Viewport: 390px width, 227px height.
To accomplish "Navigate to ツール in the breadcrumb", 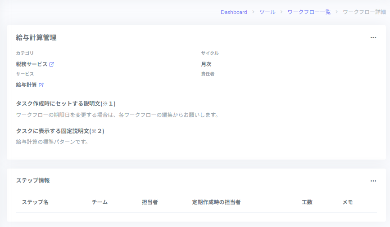I will [267, 12].
